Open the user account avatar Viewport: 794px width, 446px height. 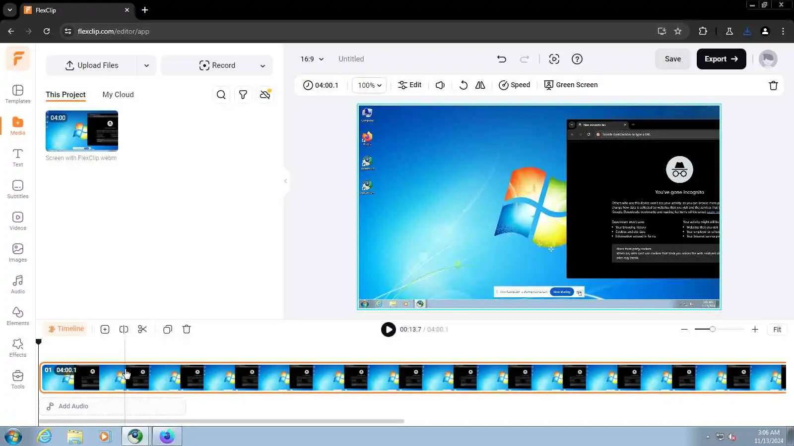click(768, 59)
